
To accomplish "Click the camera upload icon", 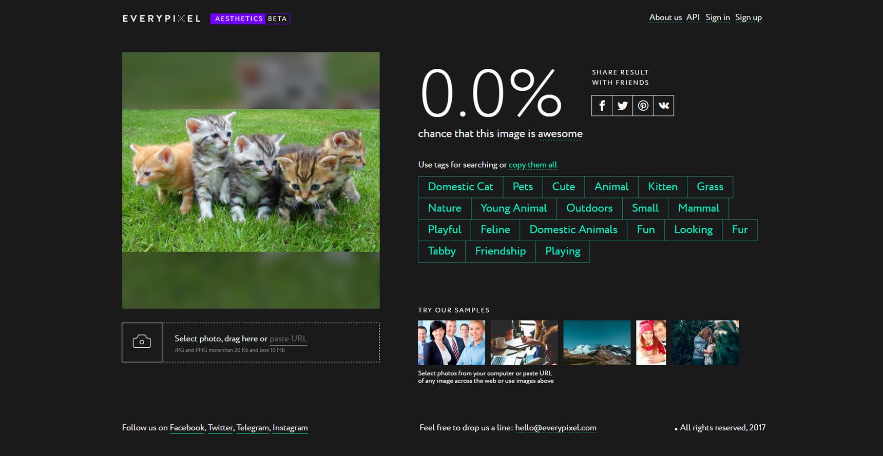I will coord(142,342).
